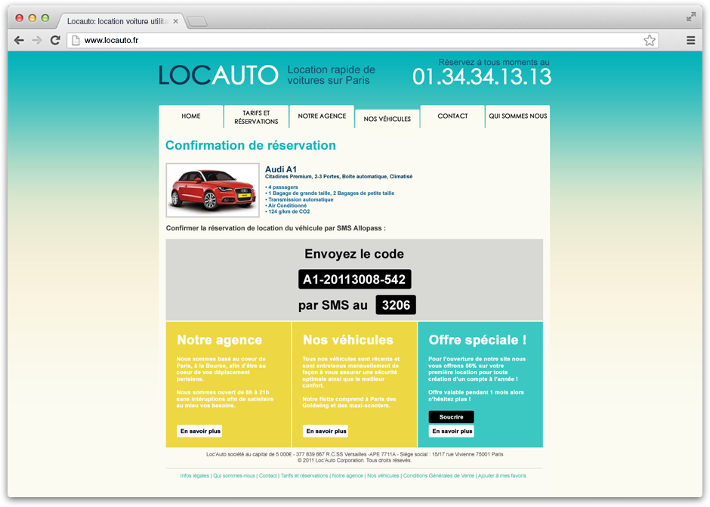The image size is (710, 507).
Task: Open the HOME navigation tab
Action: (191, 116)
